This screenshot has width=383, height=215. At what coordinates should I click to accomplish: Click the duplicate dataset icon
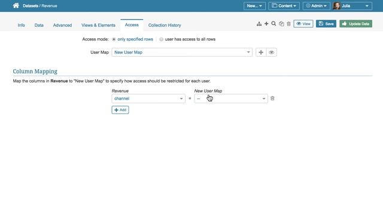pyautogui.click(x=281, y=24)
